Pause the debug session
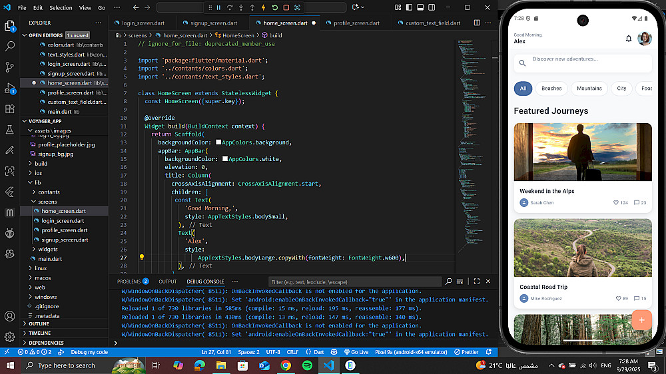Screen dimensions: 666x374 (218, 8)
